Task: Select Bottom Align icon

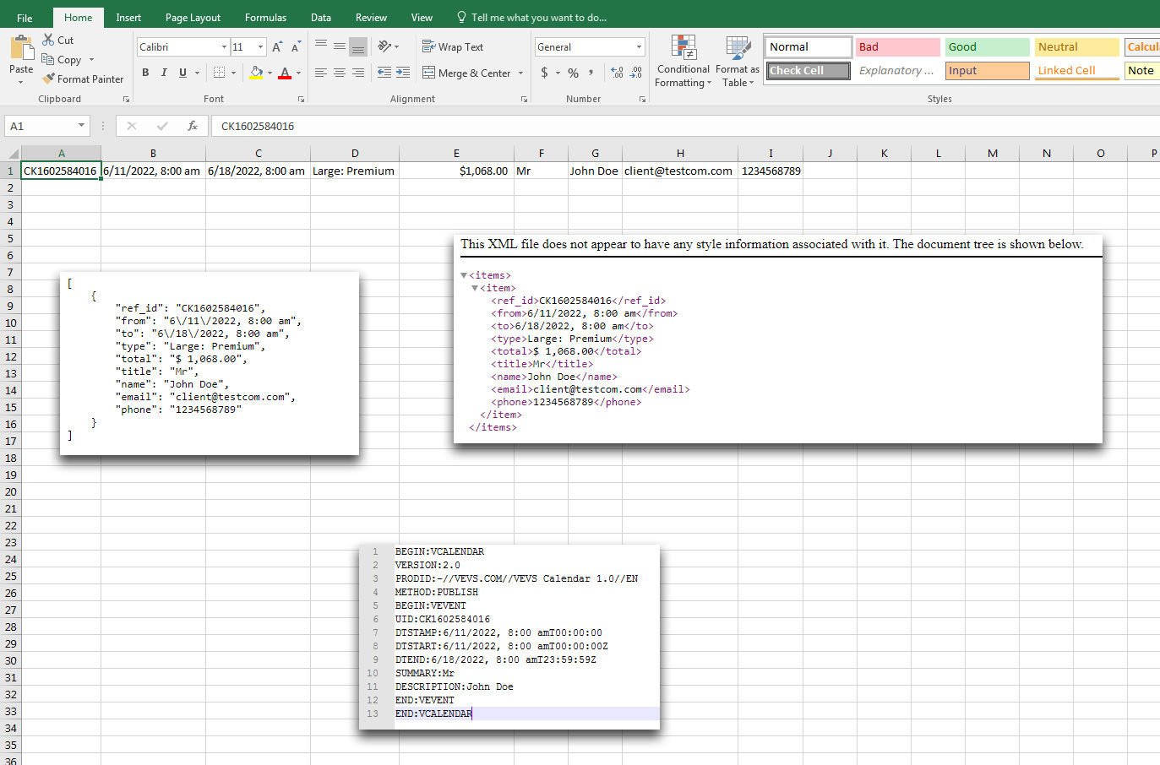Action: pyautogui.click(x=358, y=46)
